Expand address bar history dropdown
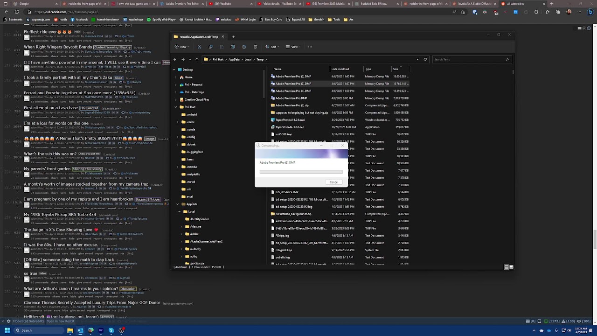597x336 pixels. [x=417, y=59]
